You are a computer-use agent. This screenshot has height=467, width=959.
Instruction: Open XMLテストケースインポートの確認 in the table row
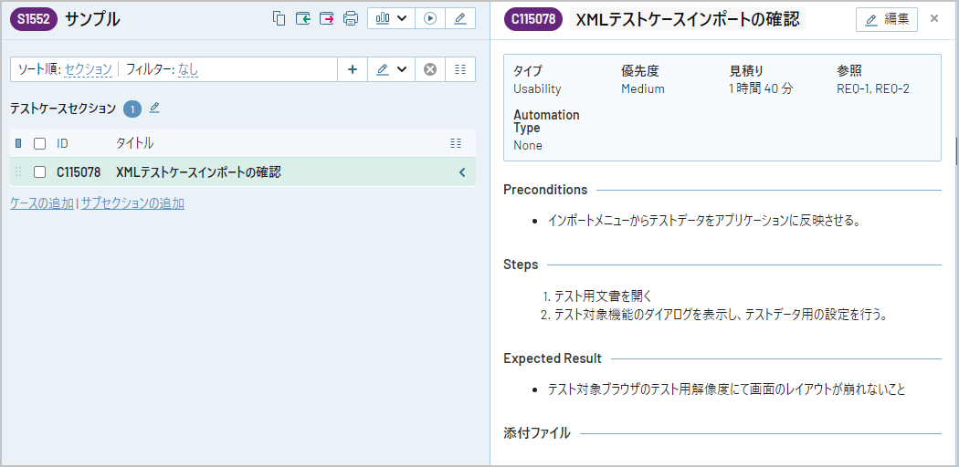199,172
